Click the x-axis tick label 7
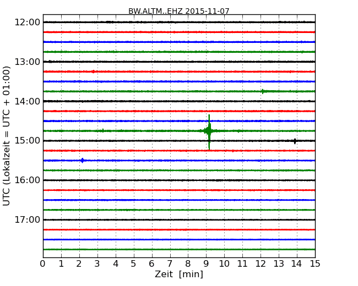The image size is (358, 286). pos(170,264)
